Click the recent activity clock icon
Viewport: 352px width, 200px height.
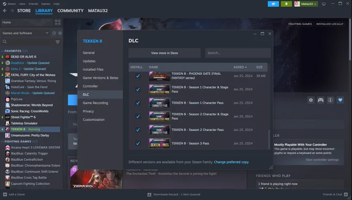click(x=54, y=33)
